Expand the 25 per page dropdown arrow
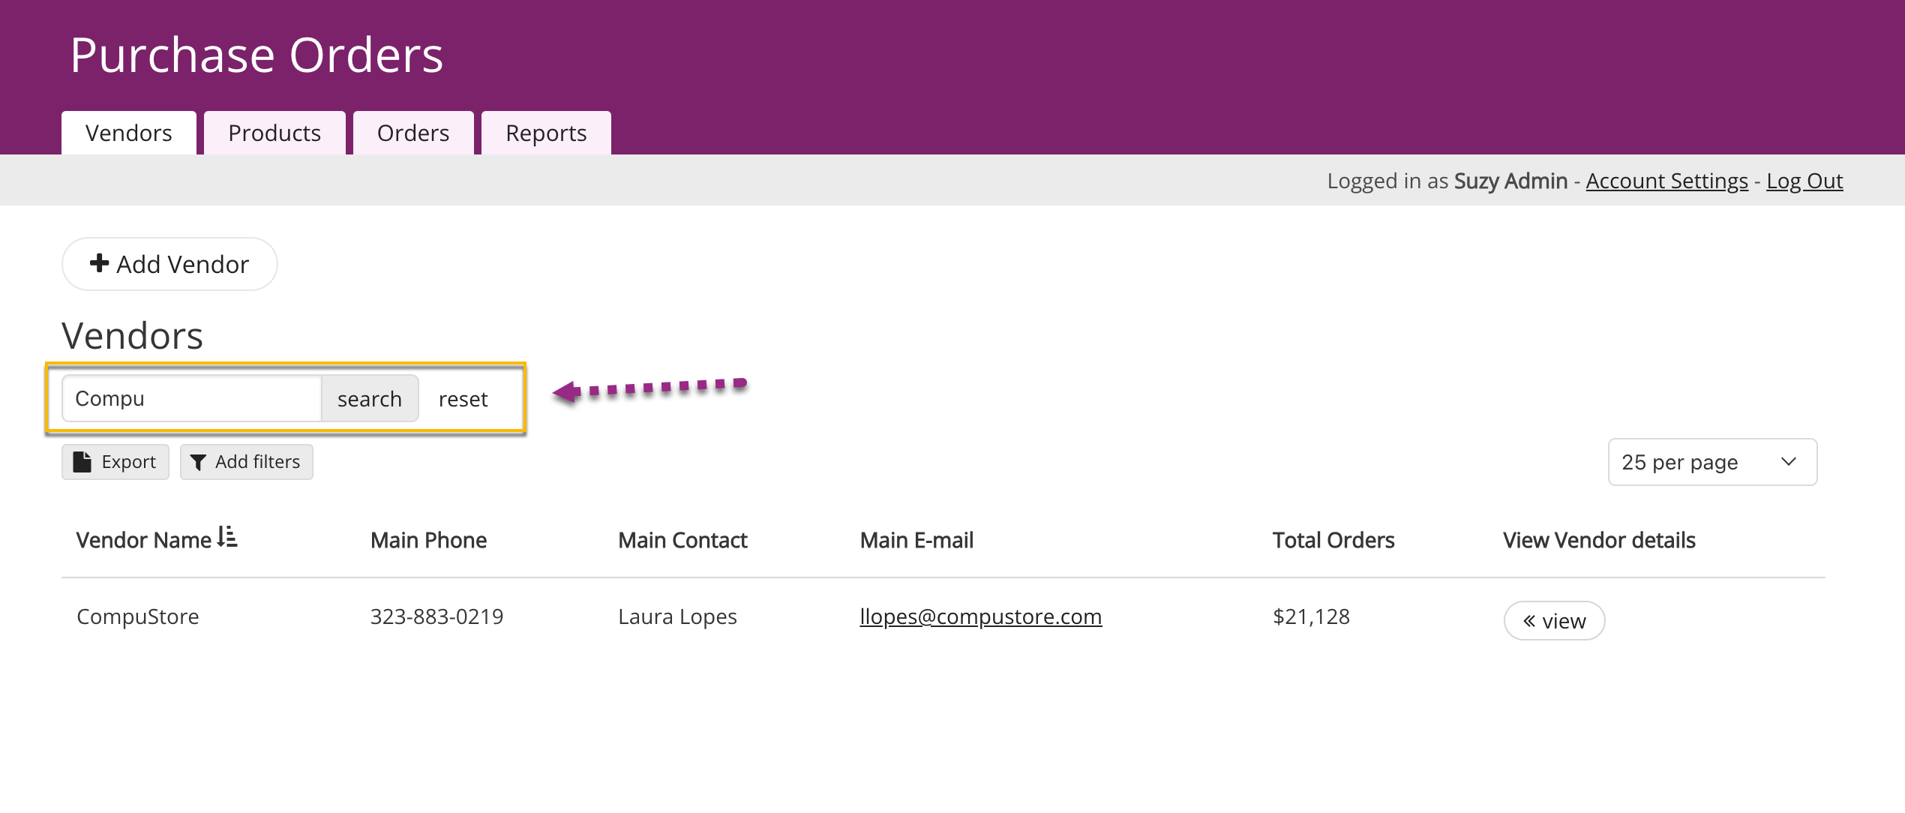This screenshot has height=813, width=1905. (1789, 462)
